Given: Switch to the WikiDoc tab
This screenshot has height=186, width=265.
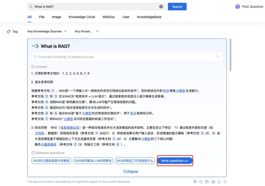Looking at the screenshot, I should click(109, 17).
